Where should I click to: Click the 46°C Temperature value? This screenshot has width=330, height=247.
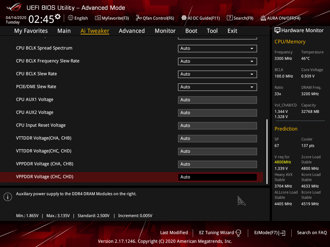tap(306, 59)
